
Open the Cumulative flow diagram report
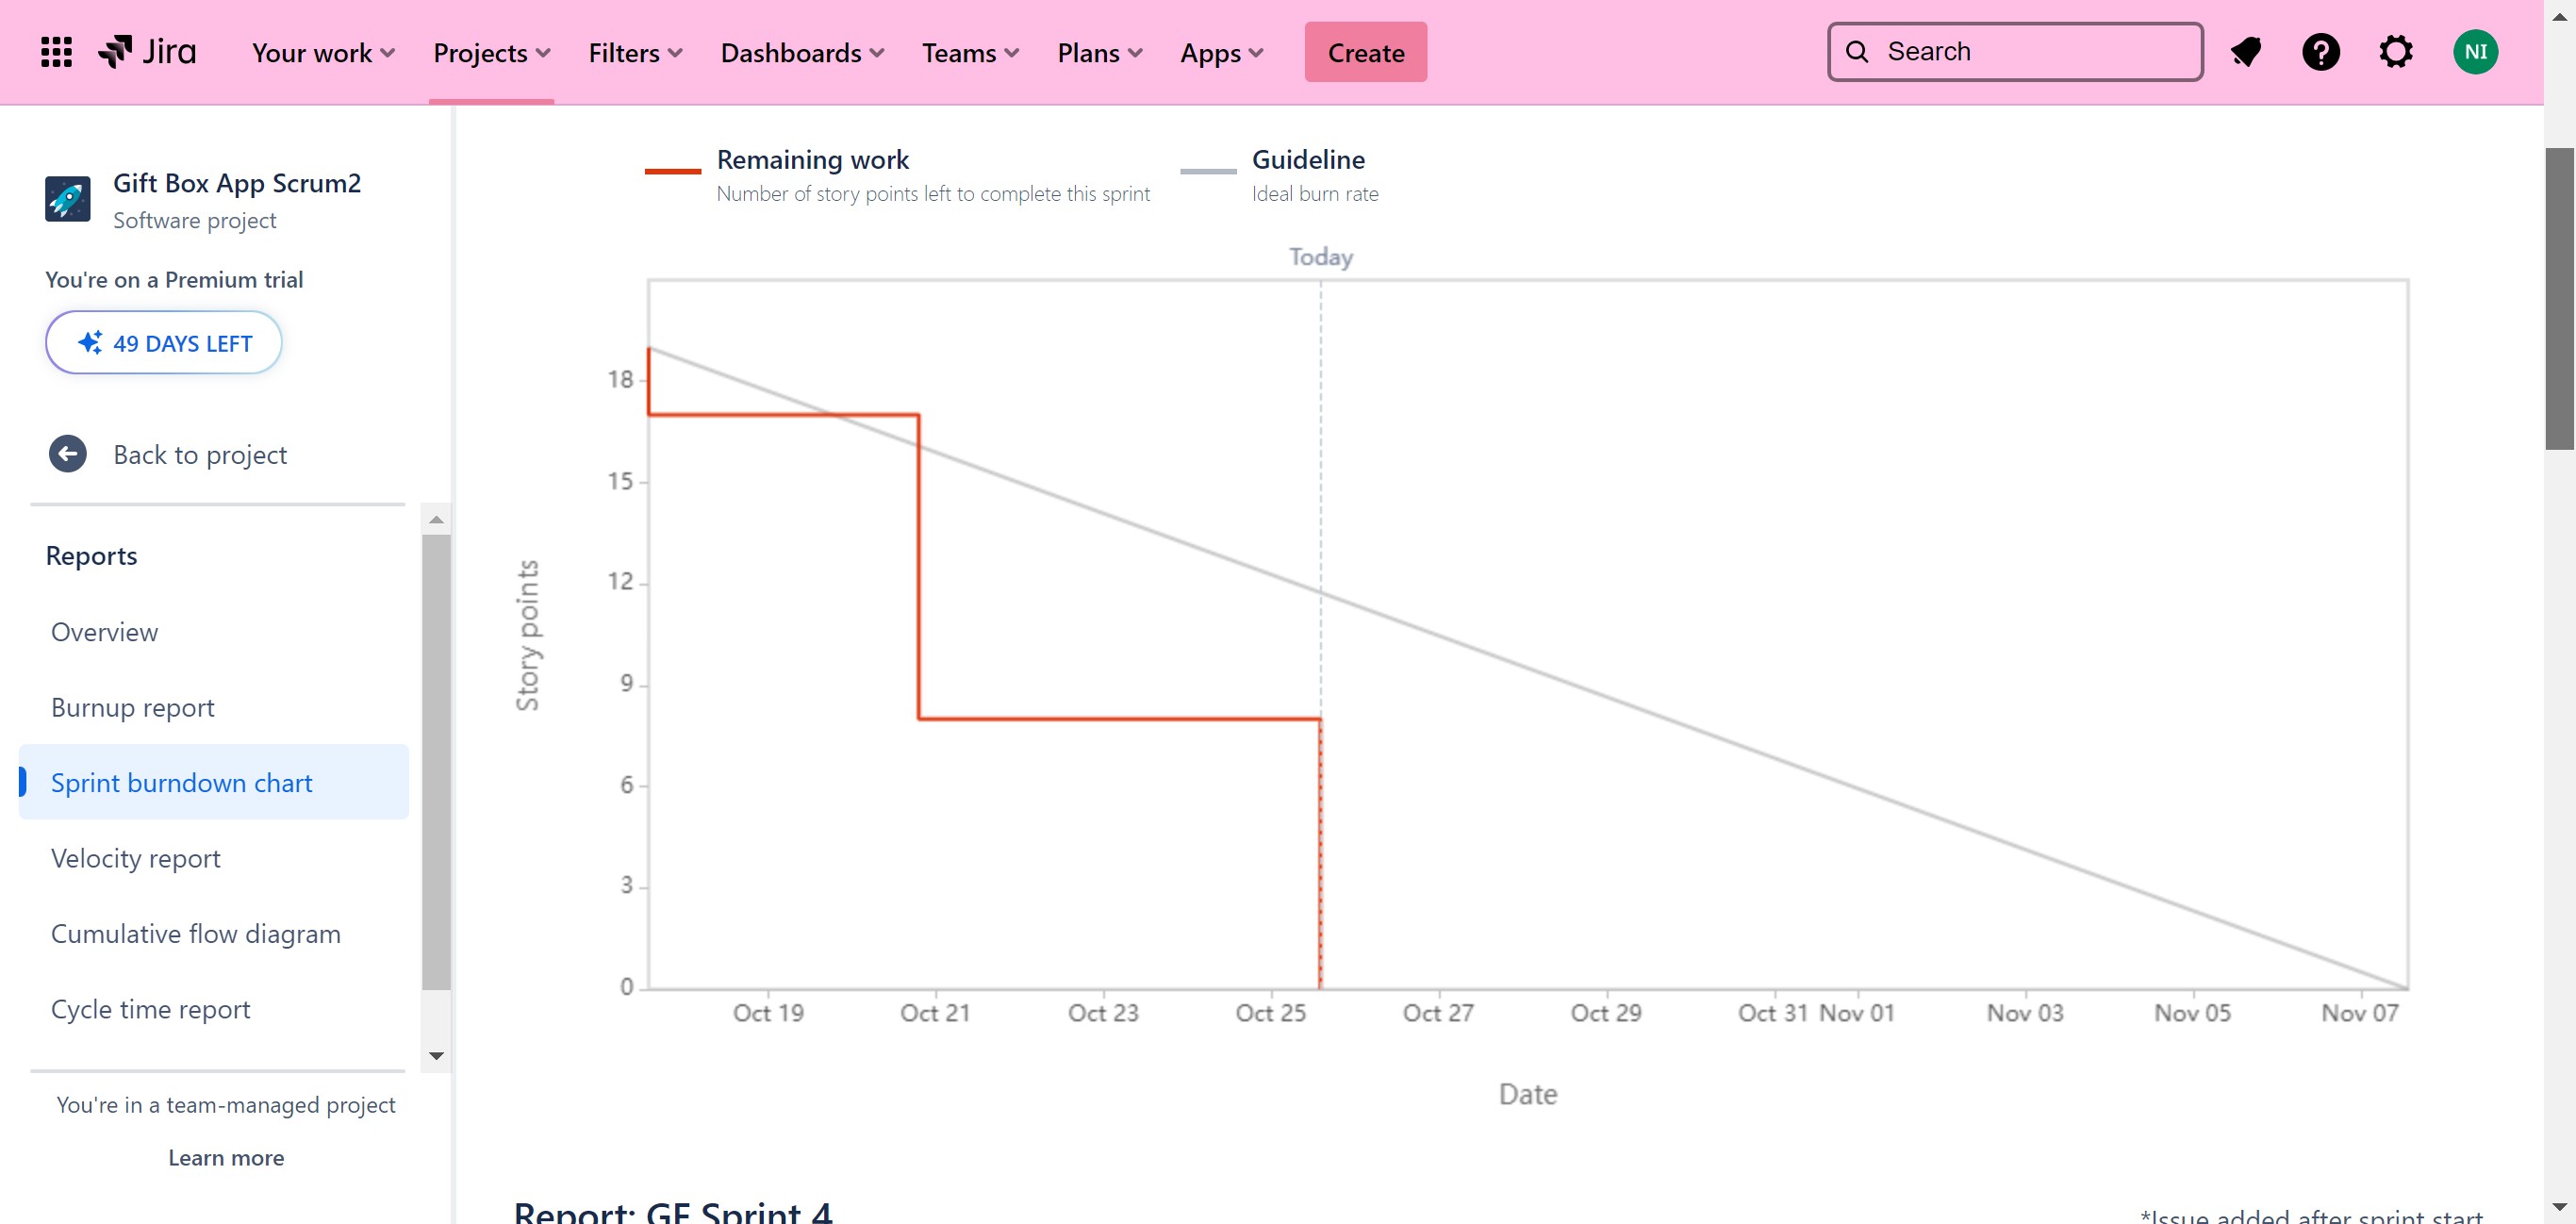[x=196, y=933]
